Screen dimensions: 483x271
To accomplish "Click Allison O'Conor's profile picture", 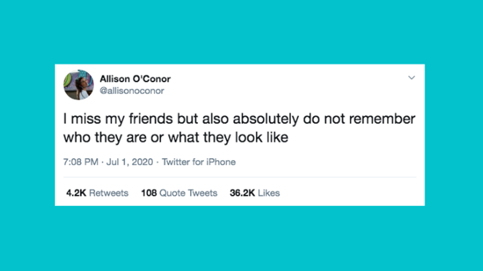I will [x=79, y=85].
